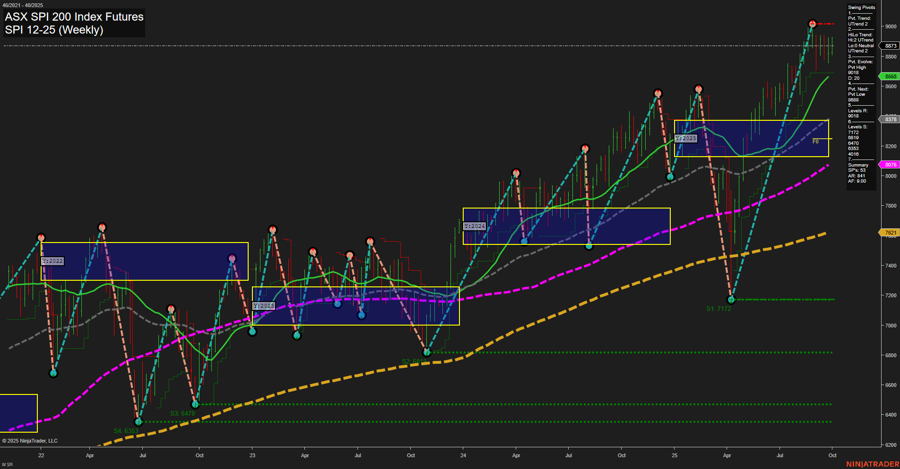Select the W SPI tab at bottom left
The height and width of the screenshot is (469, 900).
[9, 465]
